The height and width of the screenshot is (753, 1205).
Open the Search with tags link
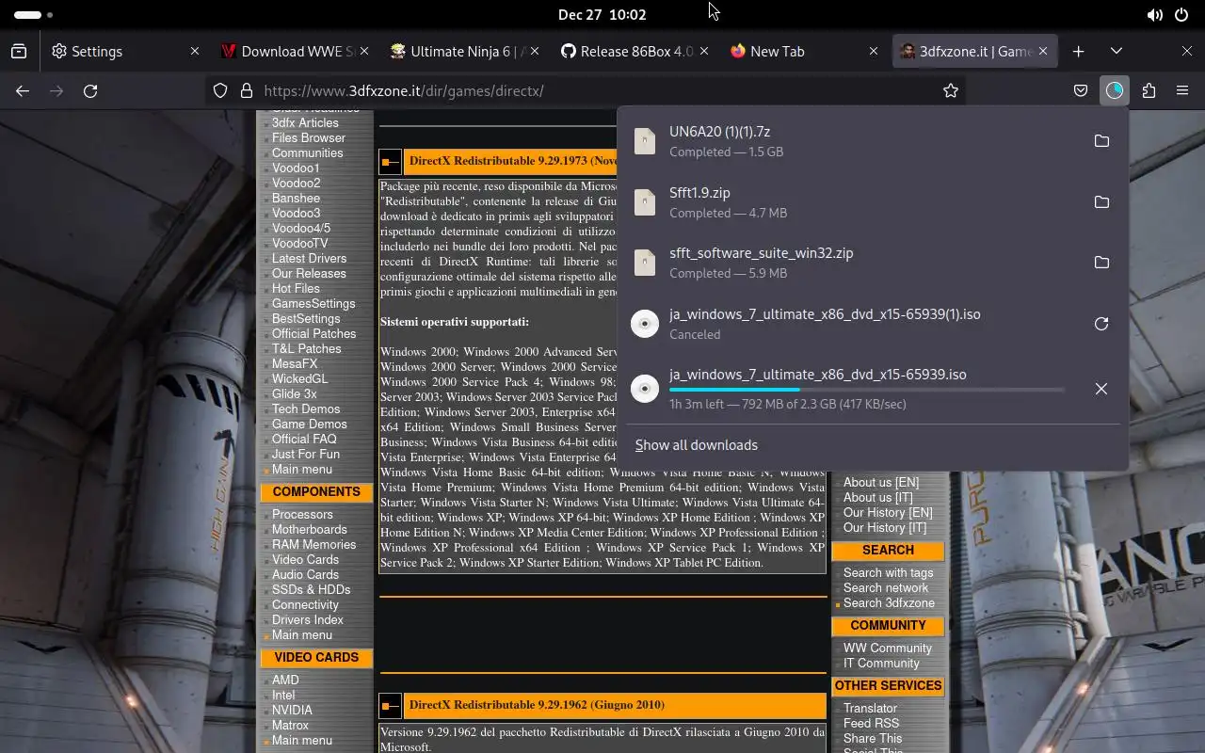pos(888,573)
